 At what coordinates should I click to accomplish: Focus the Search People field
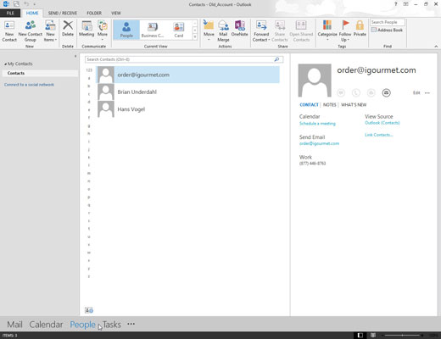388,22
